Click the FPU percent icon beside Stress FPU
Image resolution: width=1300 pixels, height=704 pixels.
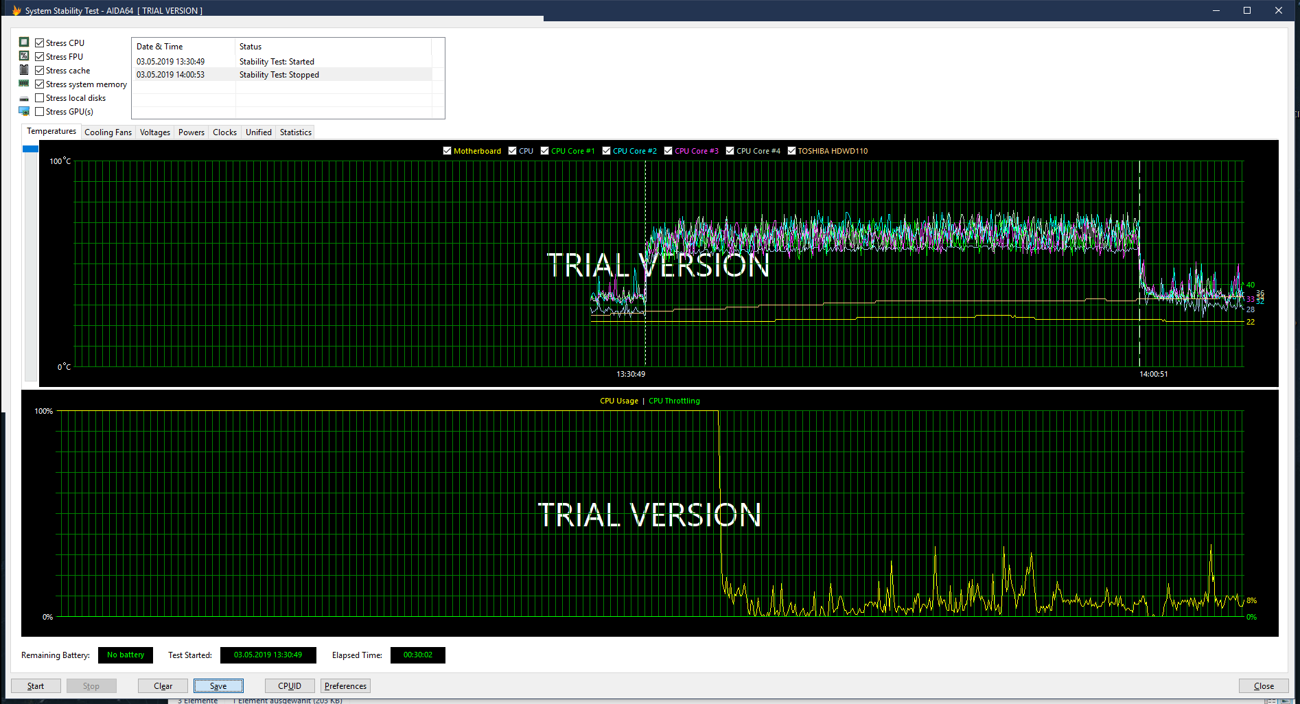point(24,56)
